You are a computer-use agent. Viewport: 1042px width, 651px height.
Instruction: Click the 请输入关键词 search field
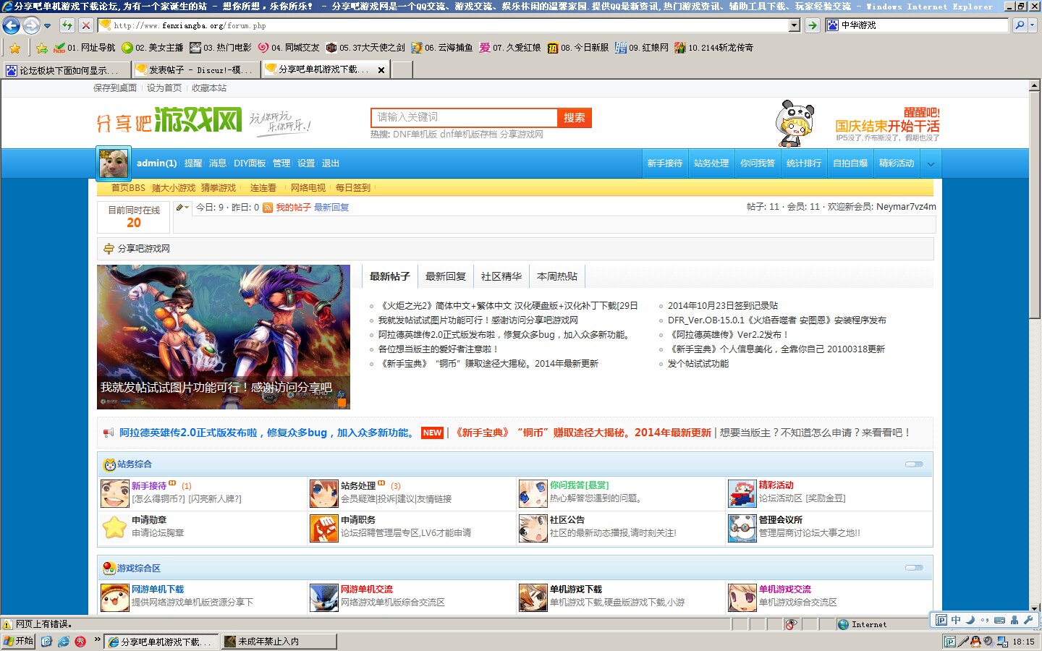pyautogui.click(x=464, y=118)
